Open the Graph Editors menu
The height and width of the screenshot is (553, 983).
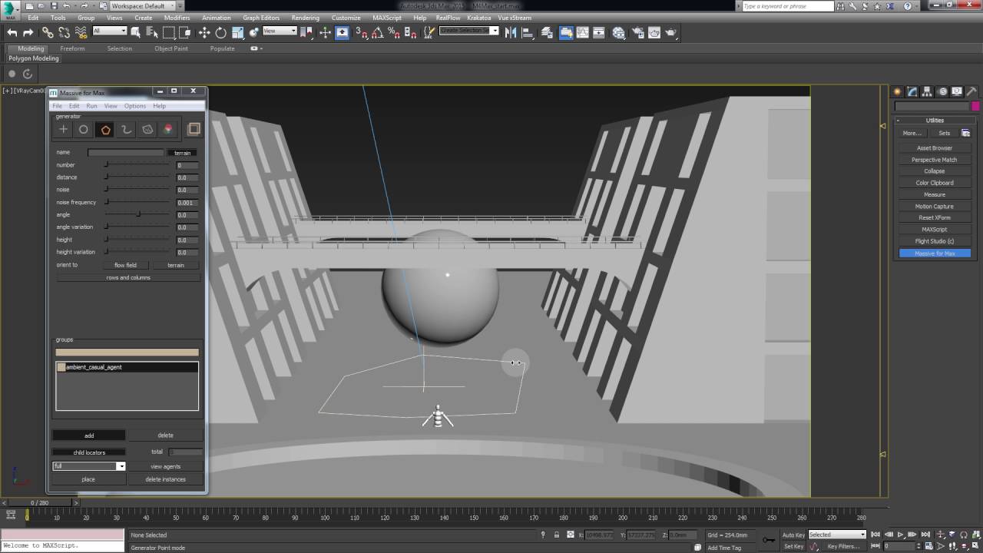pos(261,18)
